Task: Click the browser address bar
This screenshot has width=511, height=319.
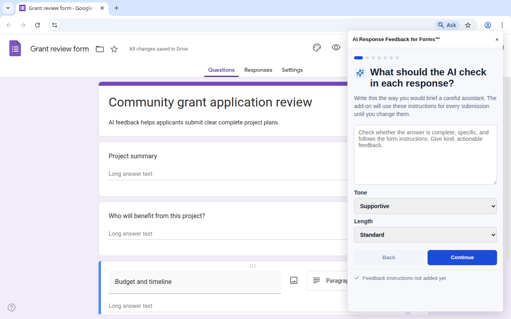Action: pos(247,25)
